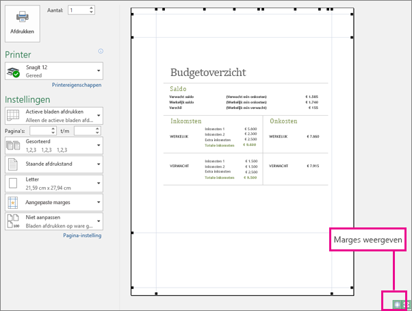Open Pagina-instelling link
Viewport: 412px width, 311px height.
coord(82,235)
